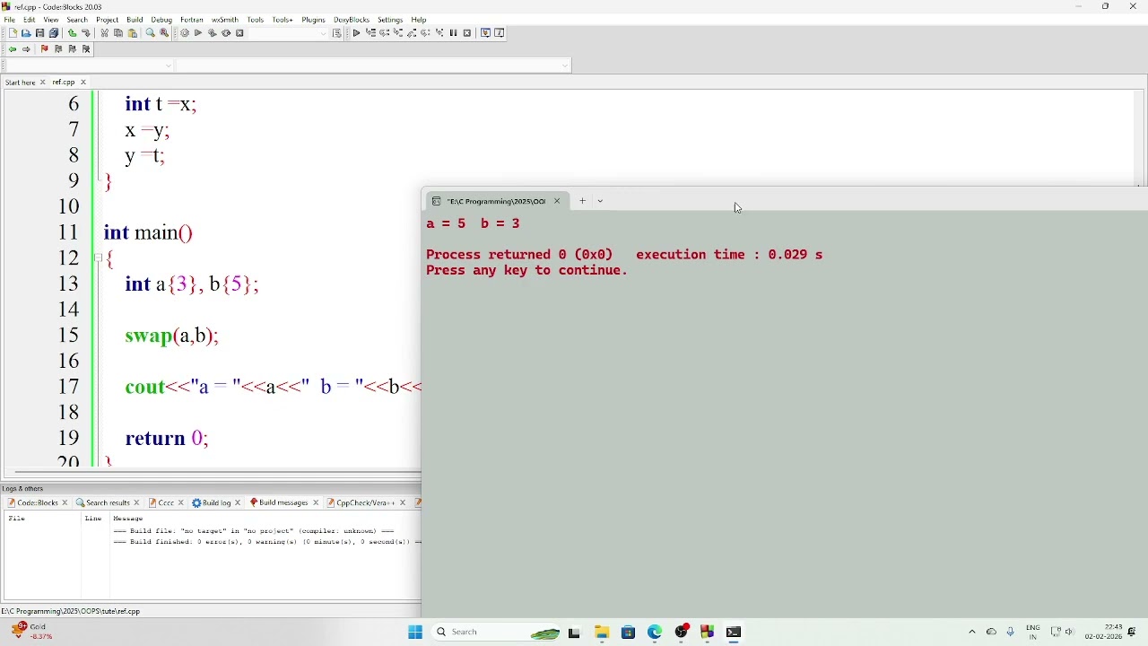Go to next bookmark flag icon

click(73, 49)
